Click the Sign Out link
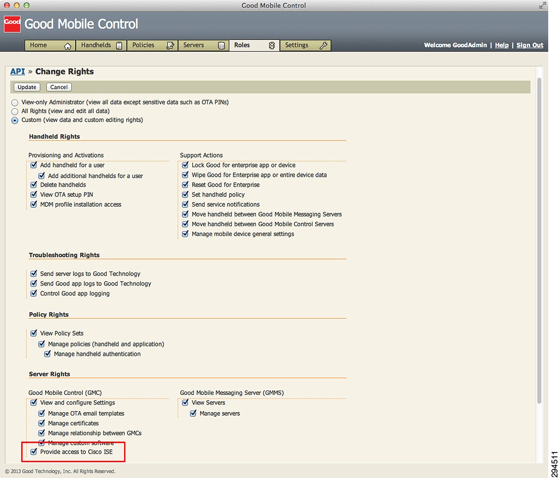The height and width of the screenshot is (478, 558). [530, 45]
